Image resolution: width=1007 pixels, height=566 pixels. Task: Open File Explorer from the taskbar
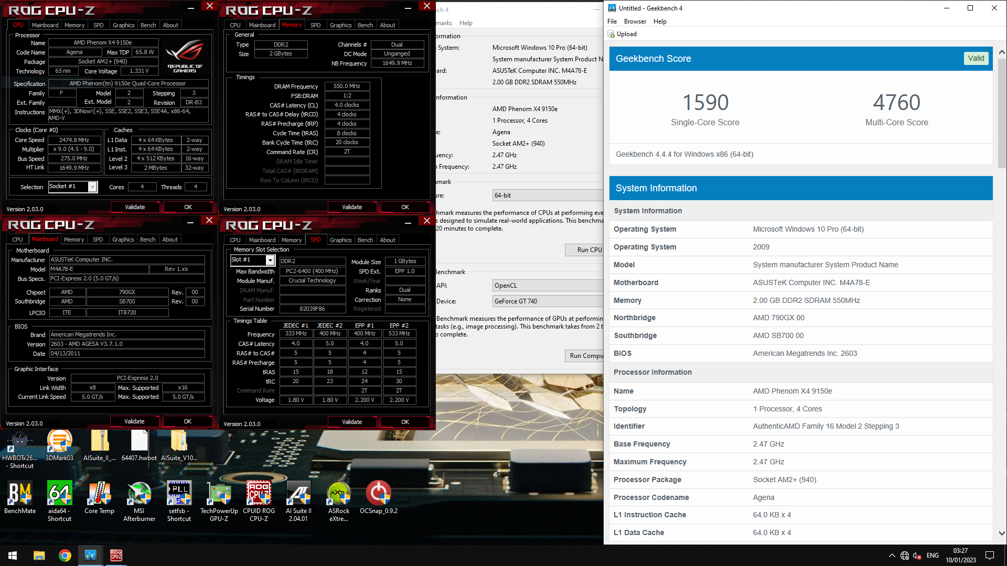coord(39,556)
